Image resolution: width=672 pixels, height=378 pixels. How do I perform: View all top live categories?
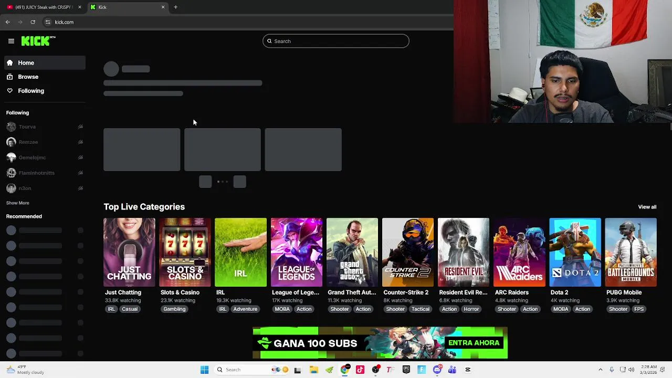[647, 207]
